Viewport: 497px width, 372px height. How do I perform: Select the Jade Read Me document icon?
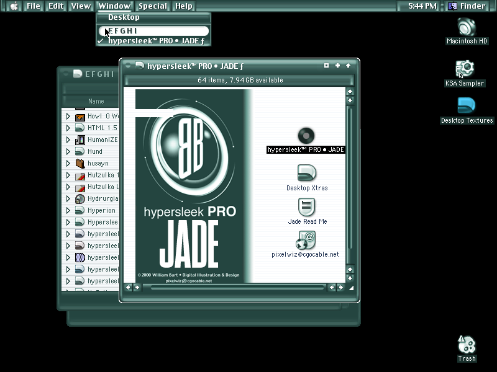[306, 207]
